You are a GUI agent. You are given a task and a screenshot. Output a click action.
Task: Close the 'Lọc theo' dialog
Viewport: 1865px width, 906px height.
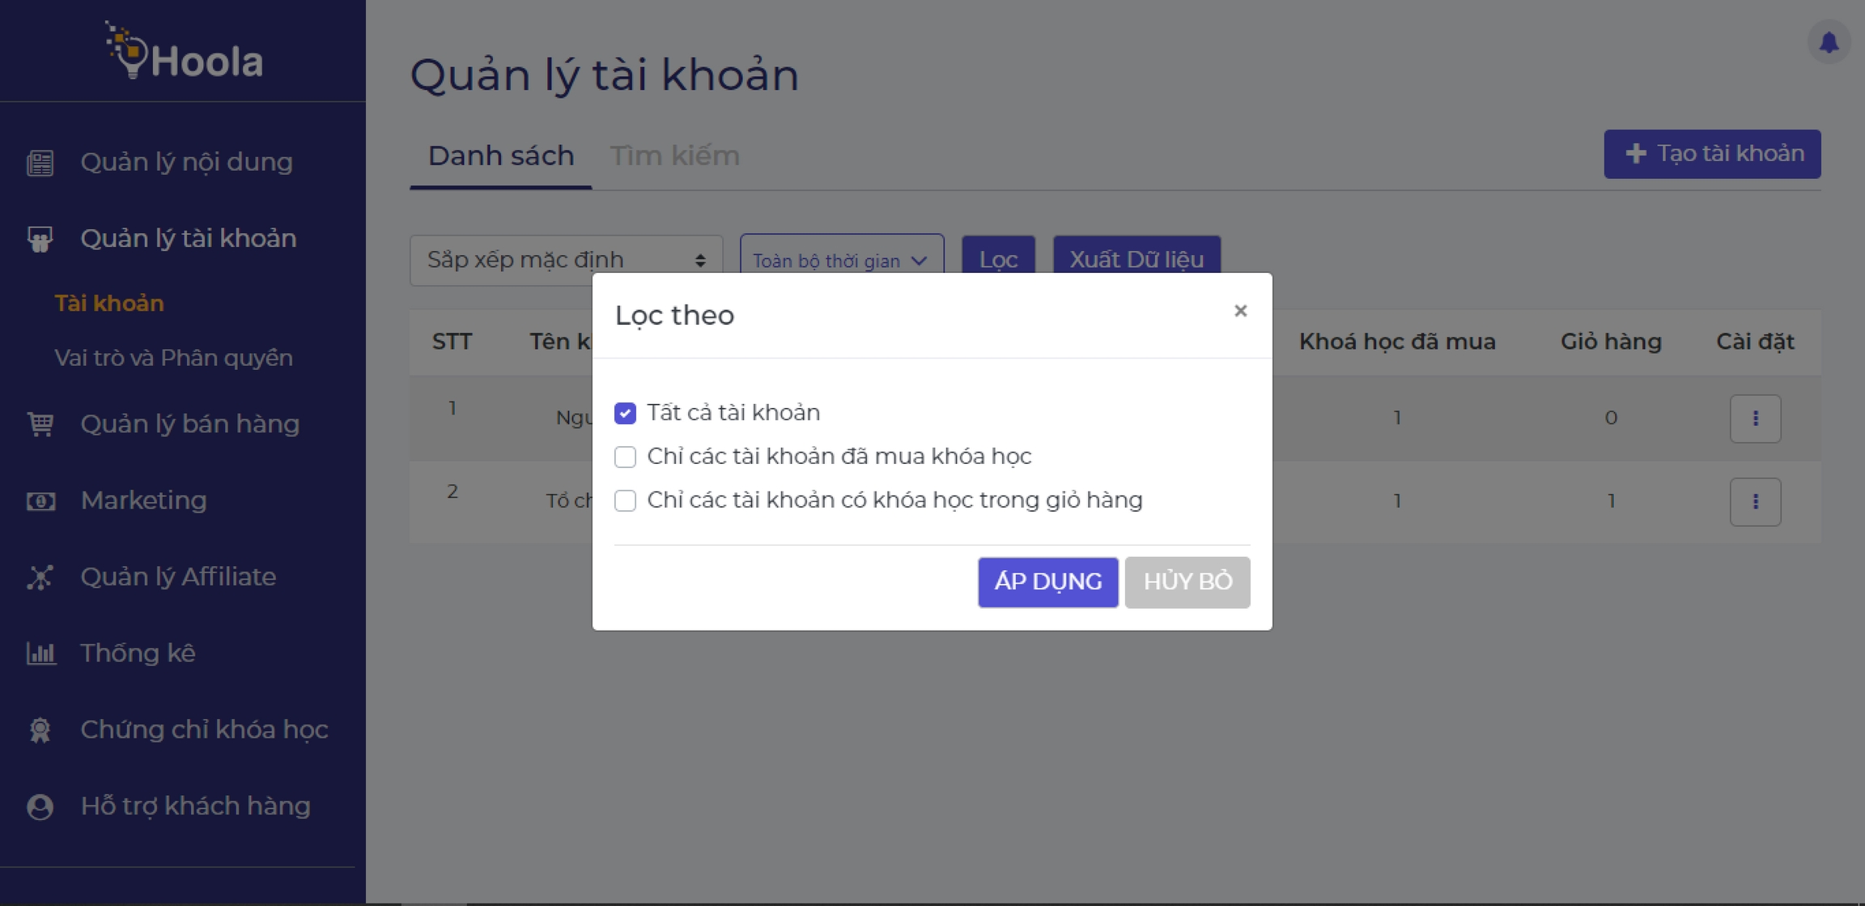[1240, 311]
